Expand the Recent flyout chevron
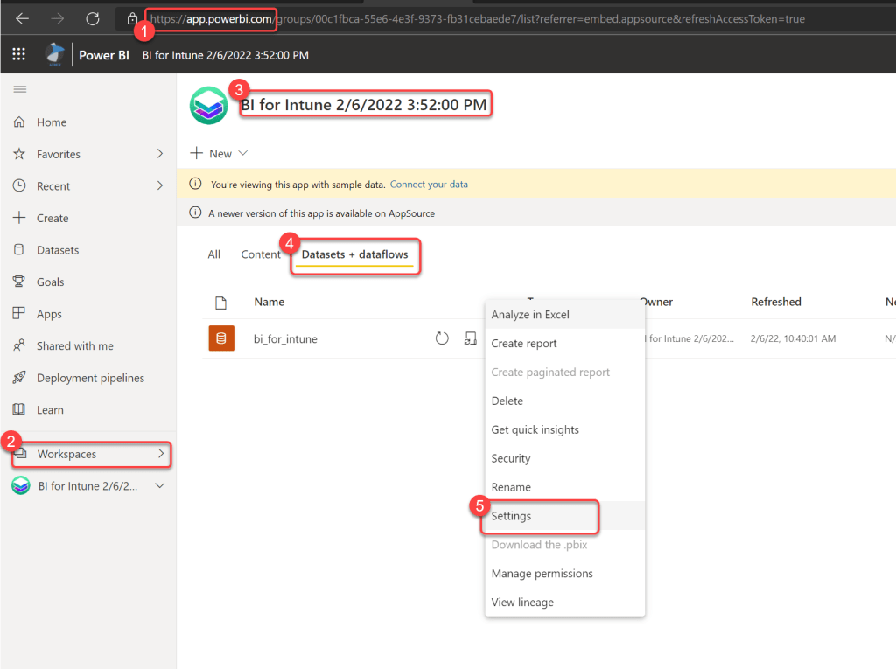Image resolution: width=896 pixels, height=669 pixels. pyautogui.click(x=160, y=185)
